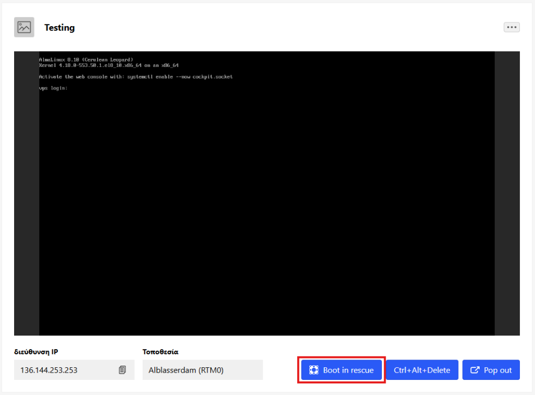The image size is (535, 395).
Task: Click the Τοποθεσία label
Action: (160, 352)
